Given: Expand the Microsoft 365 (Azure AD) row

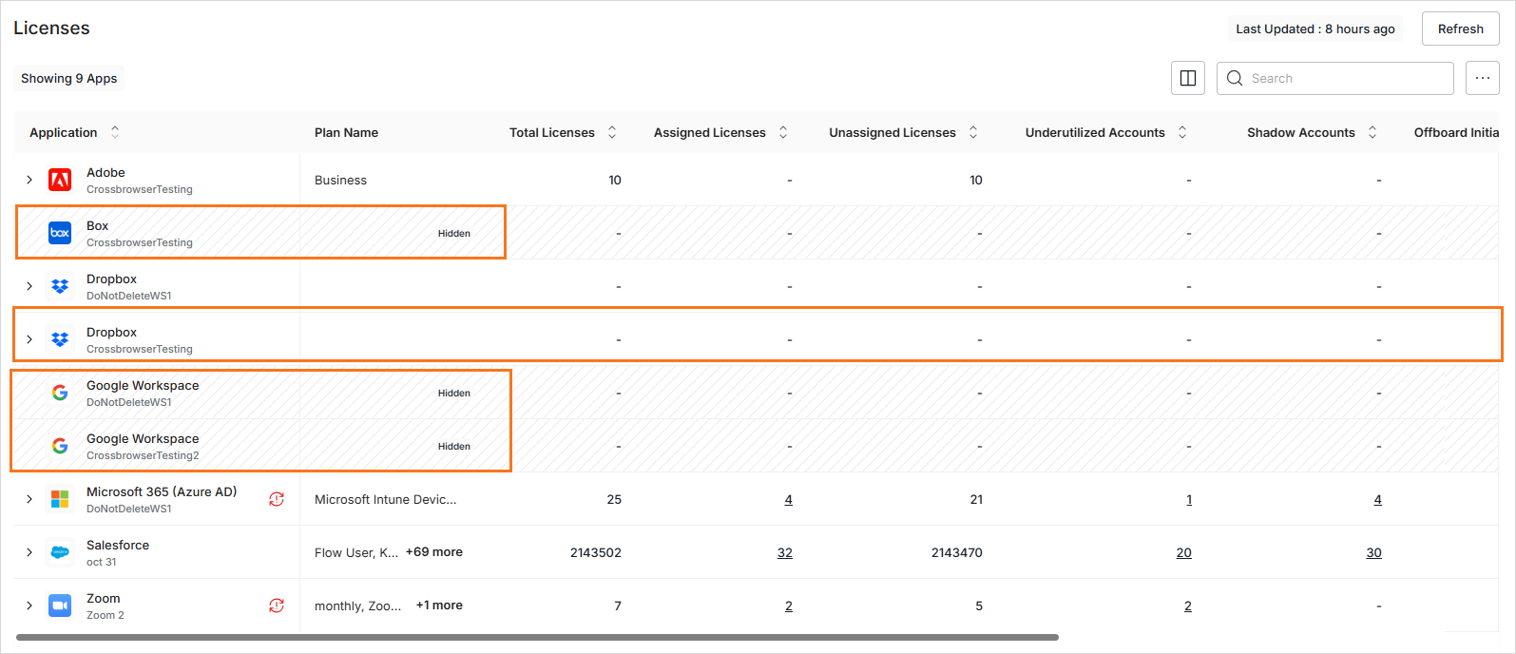Looking at the screenshot, I should coord(29,499).
